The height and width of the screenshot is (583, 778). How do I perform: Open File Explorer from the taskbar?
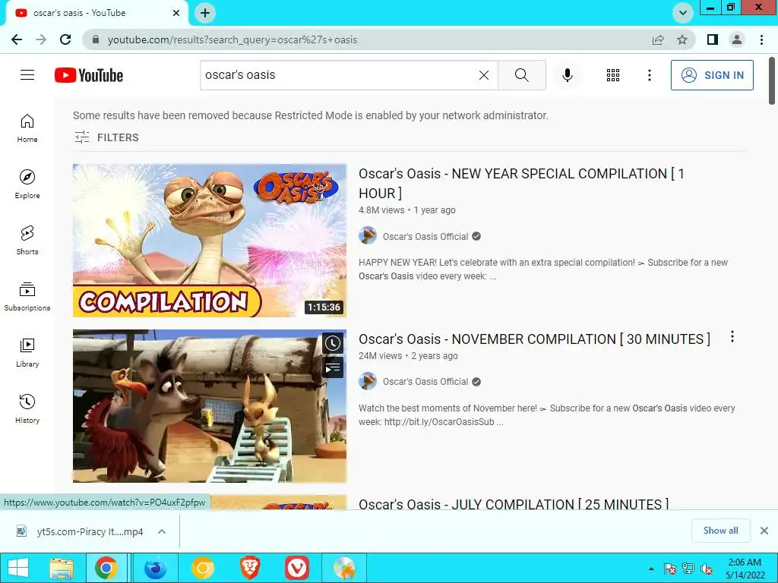pyautogui.click(x=62, y=568)
